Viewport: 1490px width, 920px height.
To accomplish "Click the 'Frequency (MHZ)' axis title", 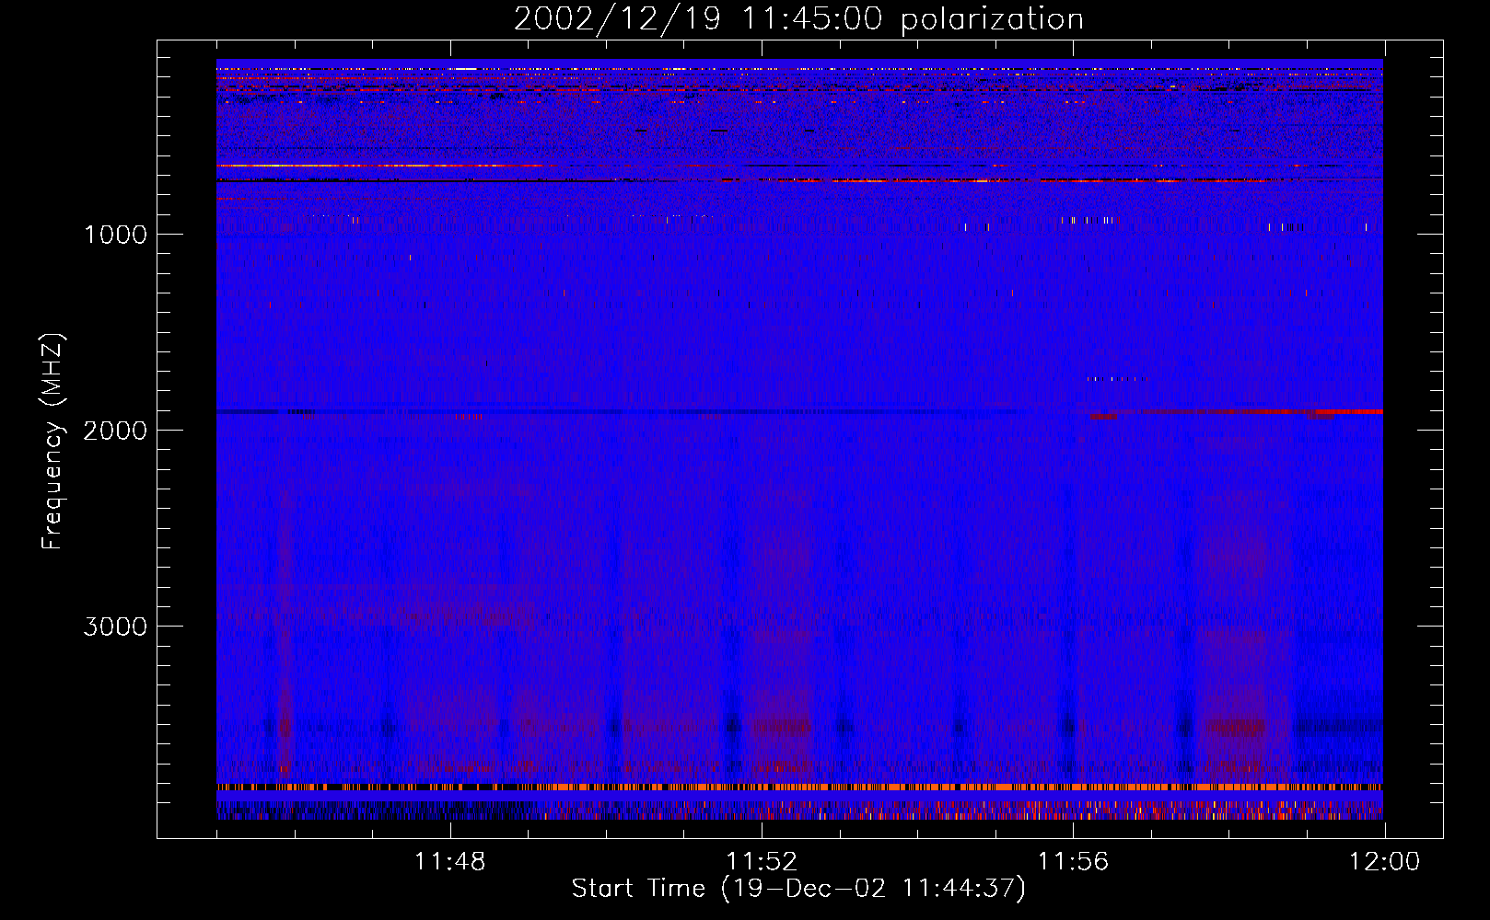I will 52,442.
